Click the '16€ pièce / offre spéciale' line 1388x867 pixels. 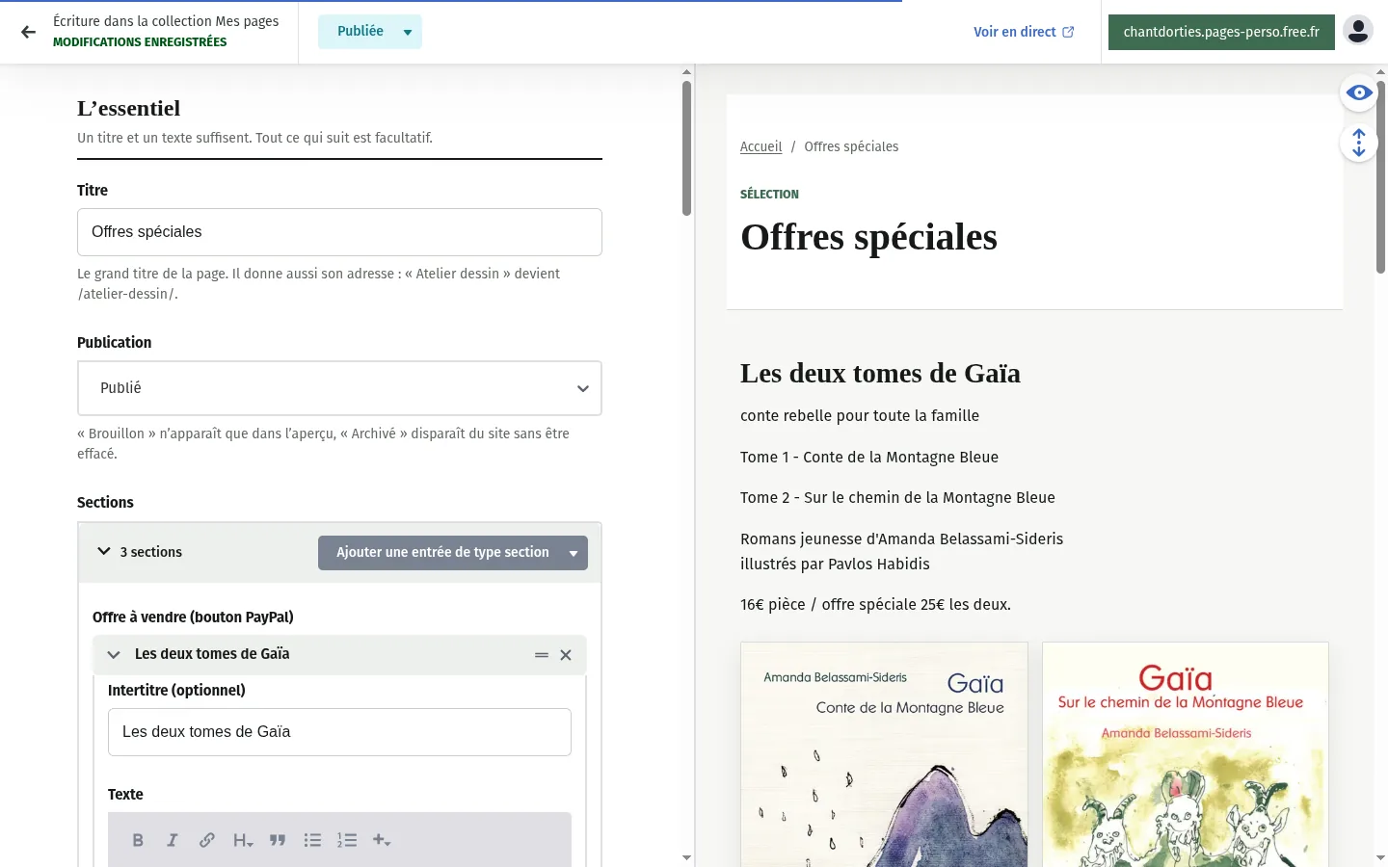(x=875, y=605)
